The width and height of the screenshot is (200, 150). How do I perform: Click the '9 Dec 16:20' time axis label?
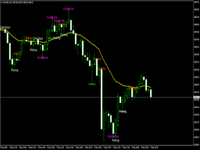(89, 147)
